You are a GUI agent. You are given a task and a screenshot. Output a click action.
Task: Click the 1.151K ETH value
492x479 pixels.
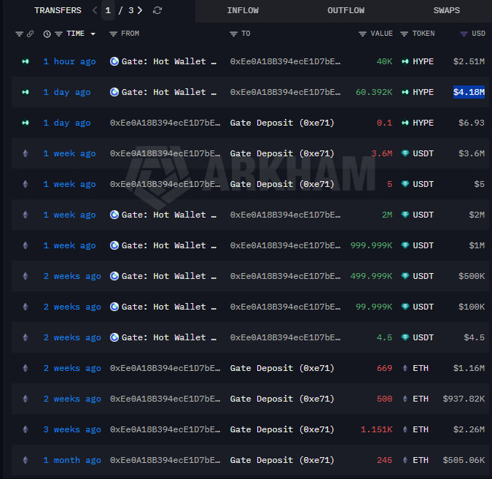[x=377, y=429]
